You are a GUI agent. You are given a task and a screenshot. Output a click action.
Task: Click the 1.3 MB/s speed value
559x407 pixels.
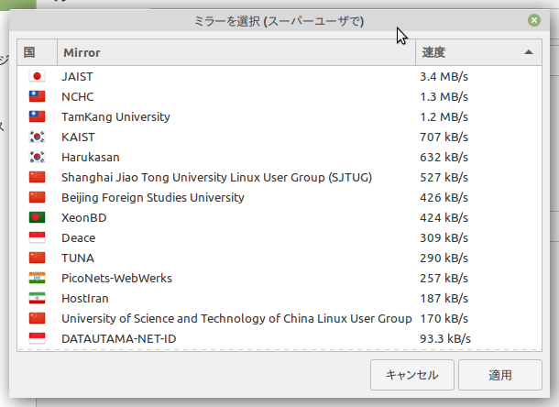444,96
